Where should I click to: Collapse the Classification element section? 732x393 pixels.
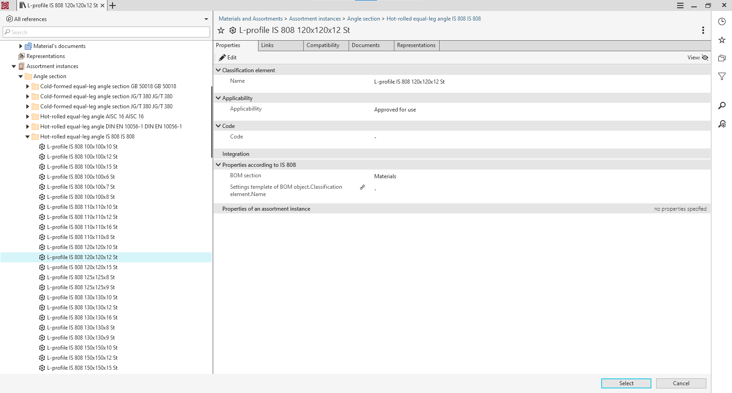218,70
